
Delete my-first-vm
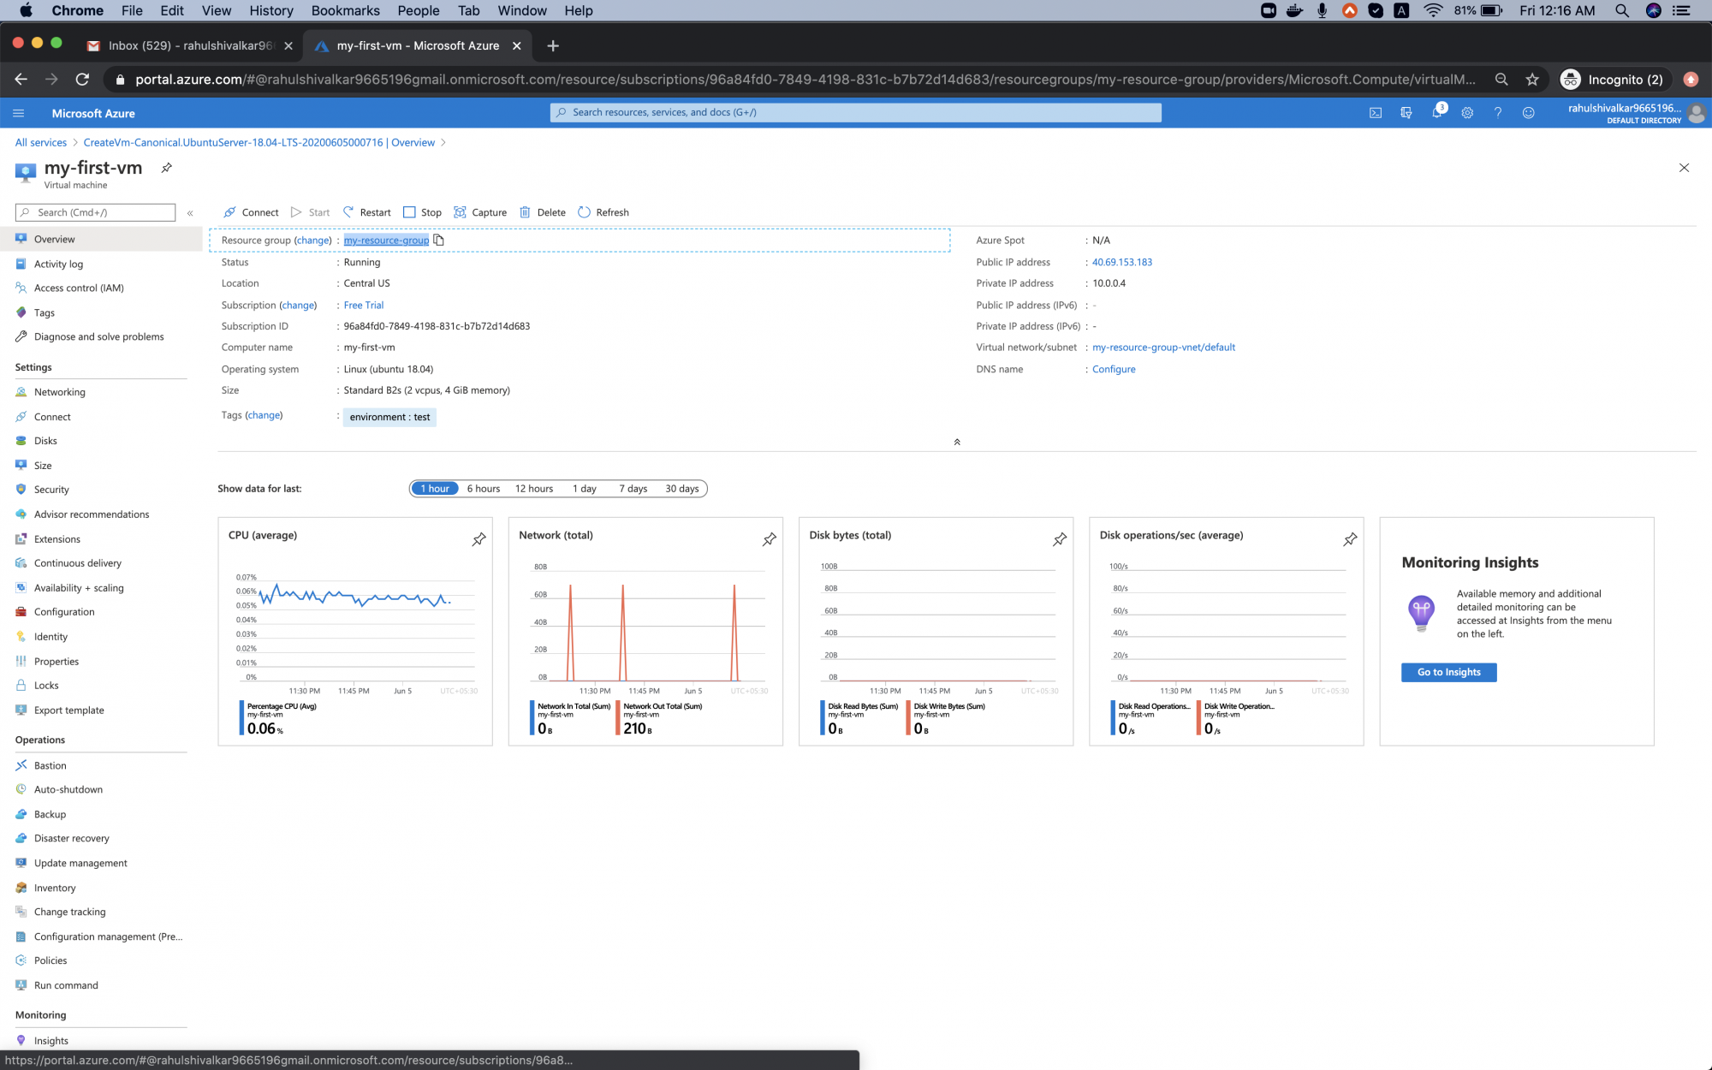pyautogui.click(x=543, y=211)
